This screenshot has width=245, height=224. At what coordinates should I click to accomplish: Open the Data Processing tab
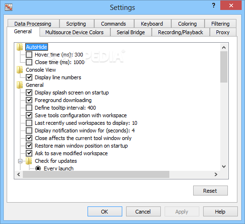tap(33, 24)
